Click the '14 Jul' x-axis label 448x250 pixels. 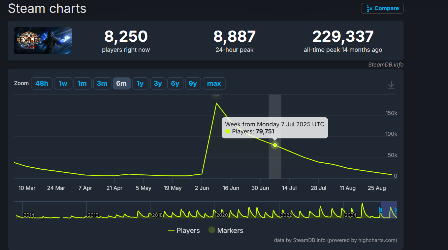289,188
